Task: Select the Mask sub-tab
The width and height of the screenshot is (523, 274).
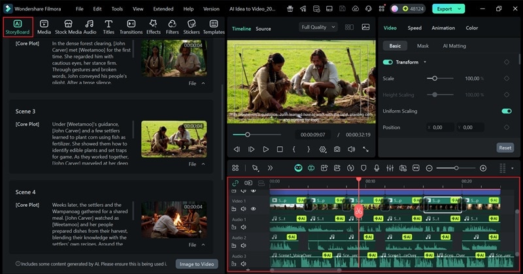Action: pyautogui.click(x=422, y=46)
